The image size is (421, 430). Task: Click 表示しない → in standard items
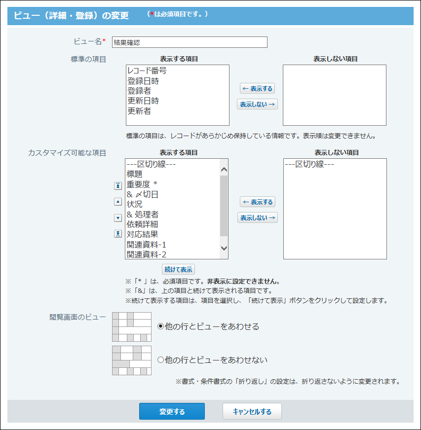point(258,104)
